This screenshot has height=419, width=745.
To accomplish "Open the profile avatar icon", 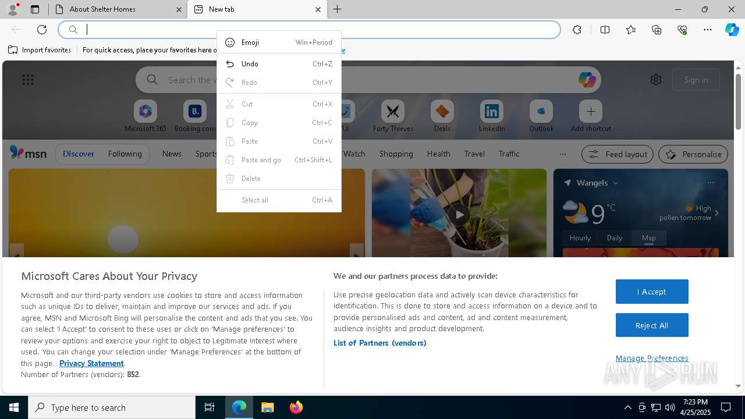I will 12,9.
